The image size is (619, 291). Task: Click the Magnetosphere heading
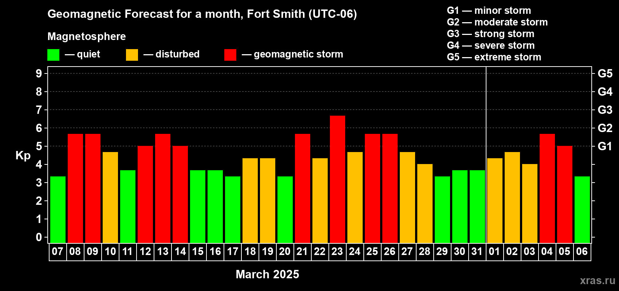point(87,36)
